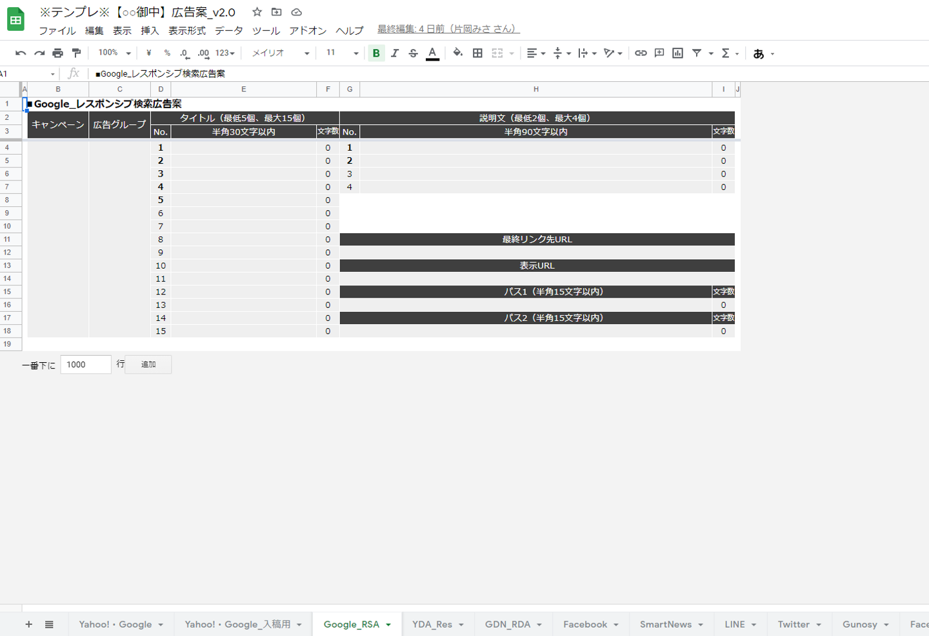Expand the filter views arrow
This screenshot has height=636, width=929.
tap(711, 53)
